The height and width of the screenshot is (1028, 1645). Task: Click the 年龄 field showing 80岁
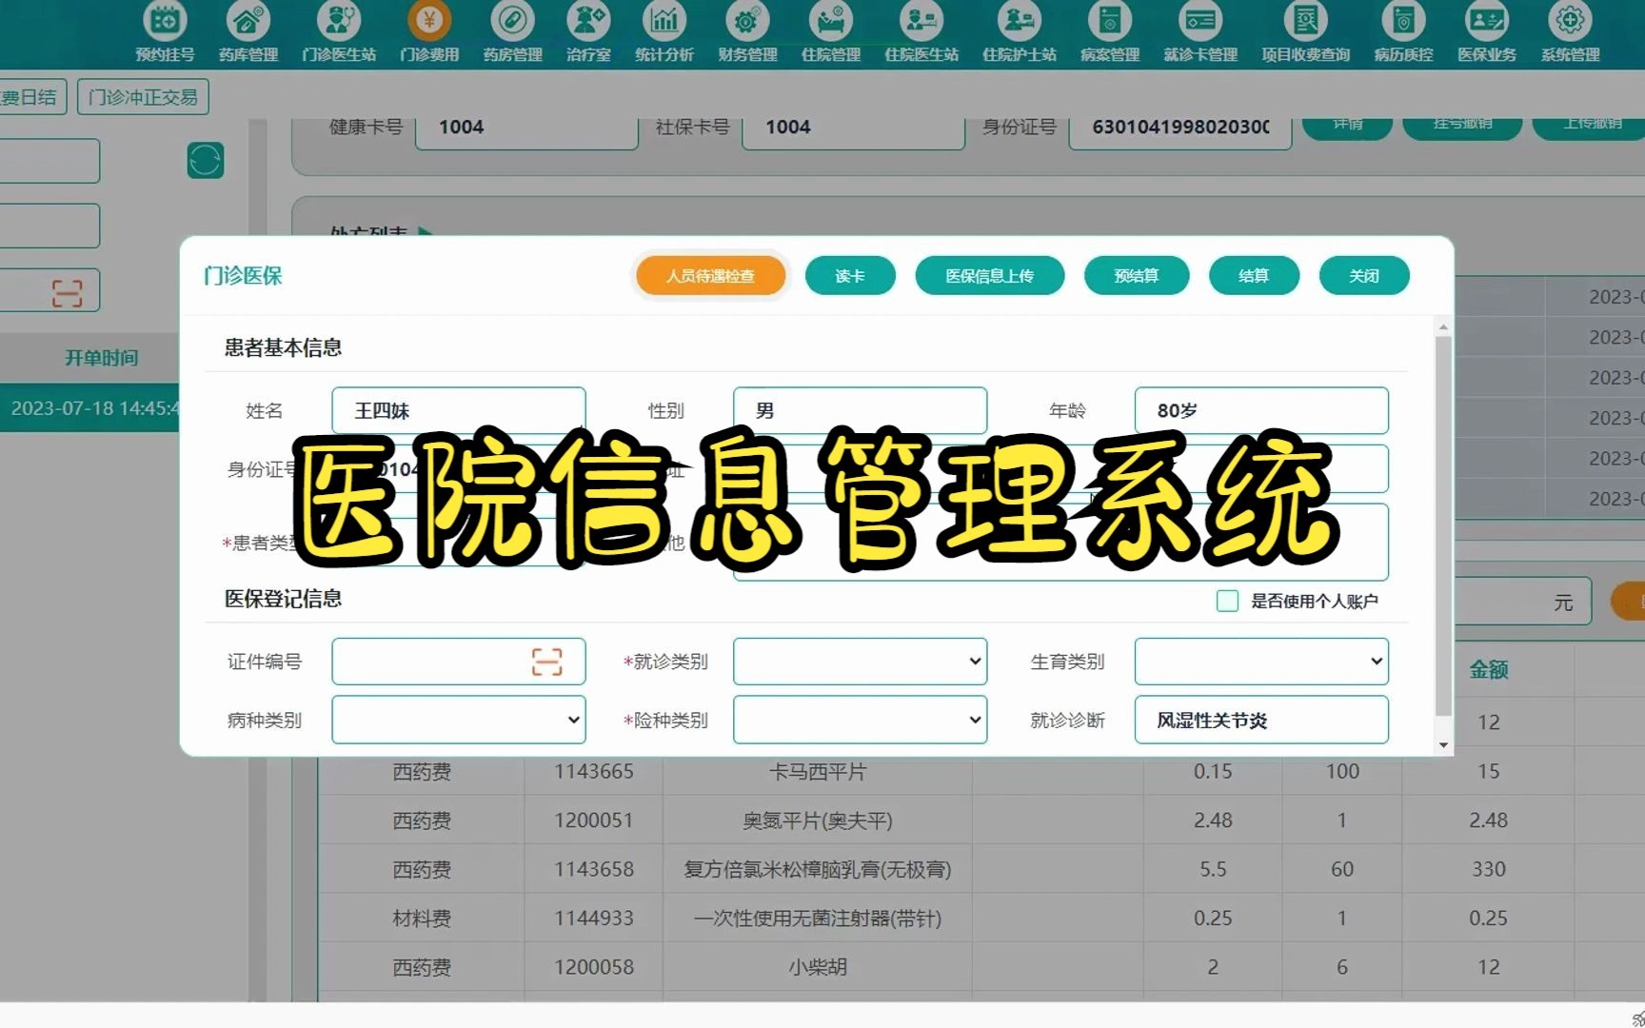pyautogui.click(x=1261, y=410)
